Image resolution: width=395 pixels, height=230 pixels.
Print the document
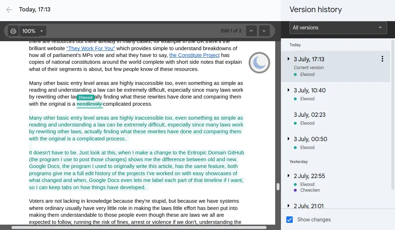pyautogui.click(x=13, y=31)
